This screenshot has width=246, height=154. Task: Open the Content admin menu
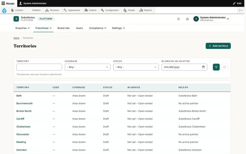pos(17,10)
